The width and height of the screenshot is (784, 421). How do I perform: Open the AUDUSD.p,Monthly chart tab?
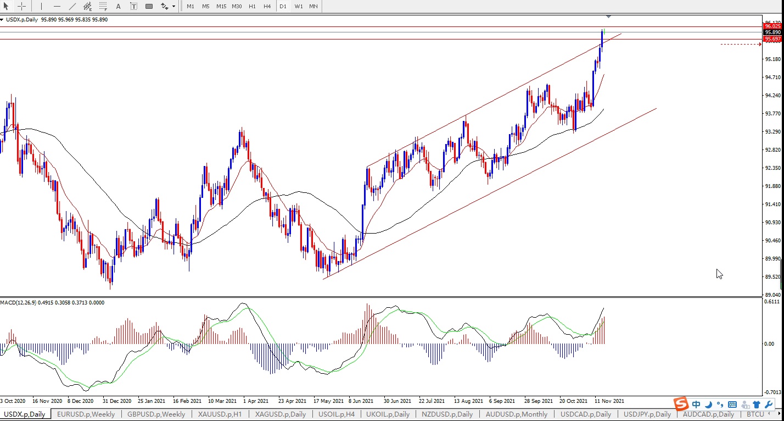click(517, 414)
